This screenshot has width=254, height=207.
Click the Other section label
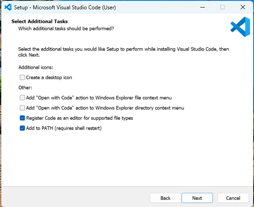pos(25,88)
